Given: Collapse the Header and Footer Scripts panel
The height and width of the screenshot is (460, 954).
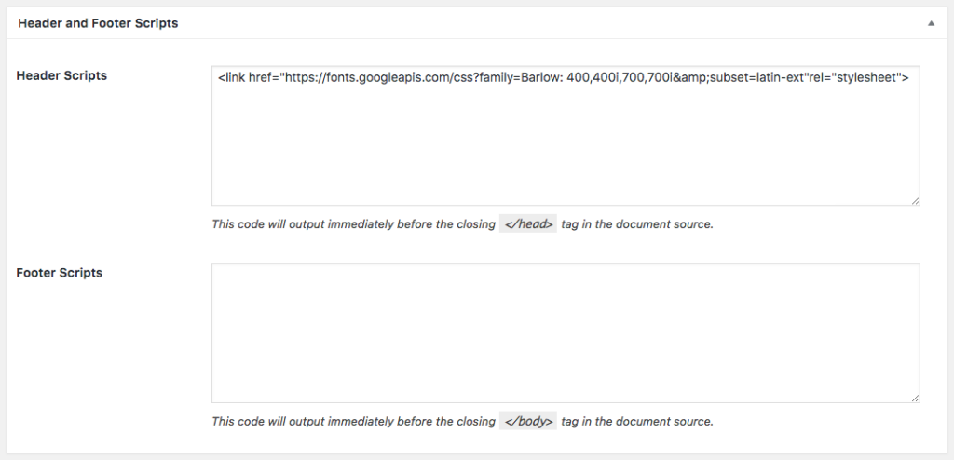Looking at the screenshot, I should pos(931,23).
